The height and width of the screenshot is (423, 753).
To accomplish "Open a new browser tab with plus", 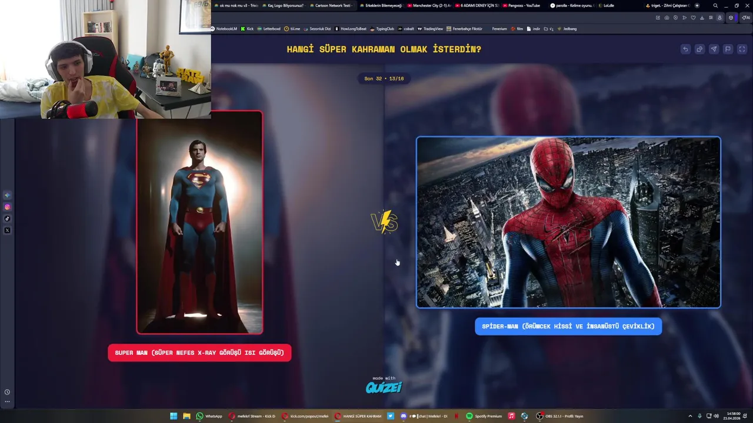I will click(x=697, y=5).
